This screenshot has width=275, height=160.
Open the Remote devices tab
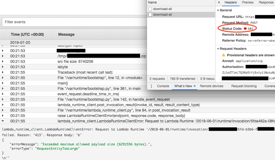[211, 86]
